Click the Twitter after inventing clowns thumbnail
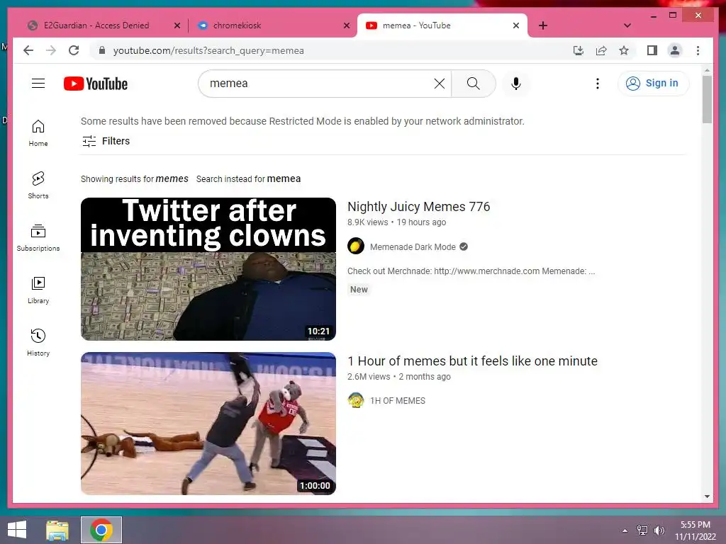Screen dimensions: 726x544 tap(208, 269)
